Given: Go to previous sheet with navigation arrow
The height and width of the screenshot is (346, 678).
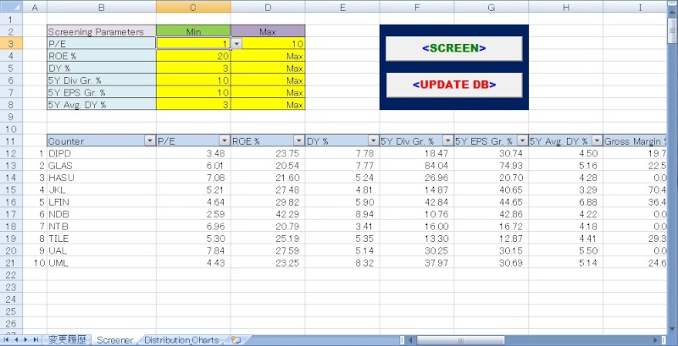Looking at the screenshot, I should click(16, 340).
